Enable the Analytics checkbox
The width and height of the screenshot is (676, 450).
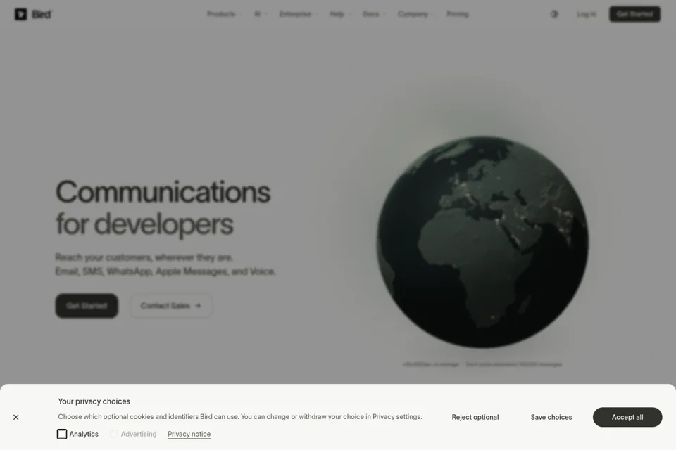62,434
